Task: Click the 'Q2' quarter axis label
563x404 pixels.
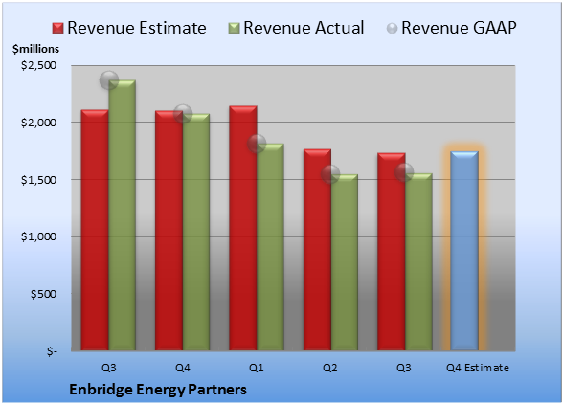Action: [330, 368]
